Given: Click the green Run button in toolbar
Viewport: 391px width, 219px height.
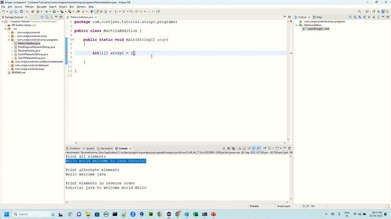Looking at the screenshot, I should (54, 12).
